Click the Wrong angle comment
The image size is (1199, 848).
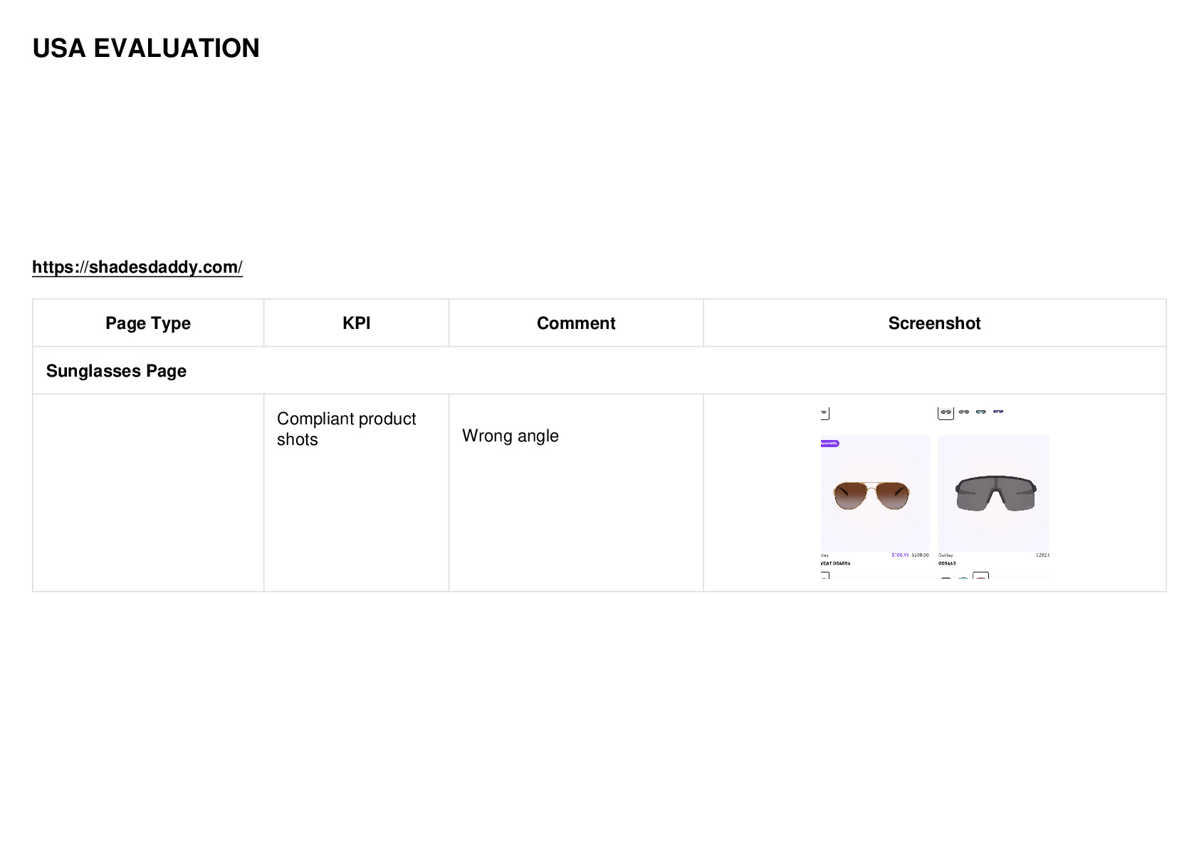point(511,436)
